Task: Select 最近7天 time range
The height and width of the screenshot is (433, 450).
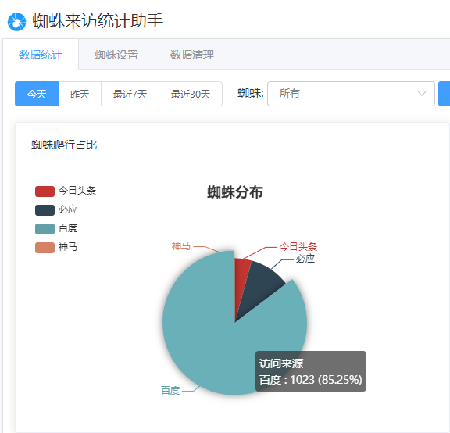Action: (x=130, y=94)
